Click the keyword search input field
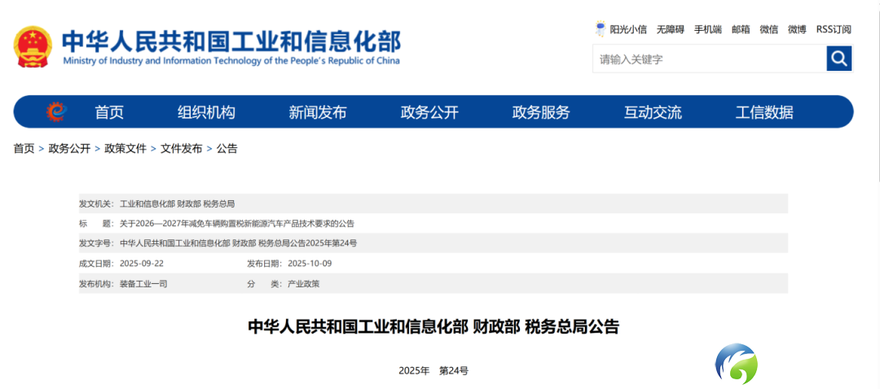Screen dimensions: 880x389 [x=709, y=59]
